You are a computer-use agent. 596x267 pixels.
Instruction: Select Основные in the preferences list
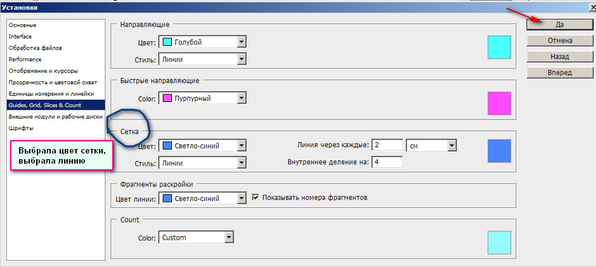22,25
